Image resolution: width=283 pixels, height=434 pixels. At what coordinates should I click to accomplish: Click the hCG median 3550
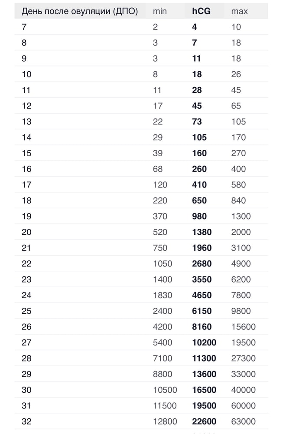(x=202, y=279)
